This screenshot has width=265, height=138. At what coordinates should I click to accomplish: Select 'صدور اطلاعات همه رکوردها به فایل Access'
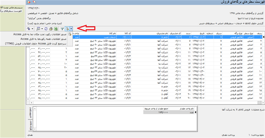coord(46,39)
